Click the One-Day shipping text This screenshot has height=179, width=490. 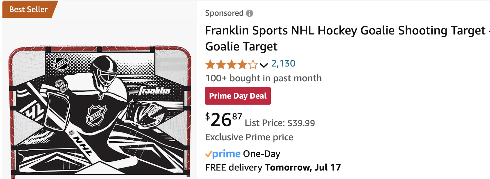pos(262,154)
